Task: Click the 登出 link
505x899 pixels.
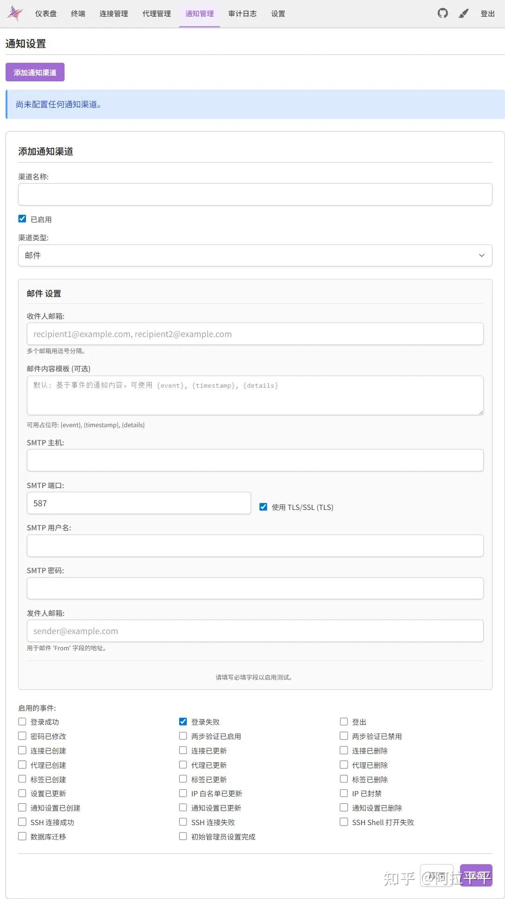Action: click(487, 13)
